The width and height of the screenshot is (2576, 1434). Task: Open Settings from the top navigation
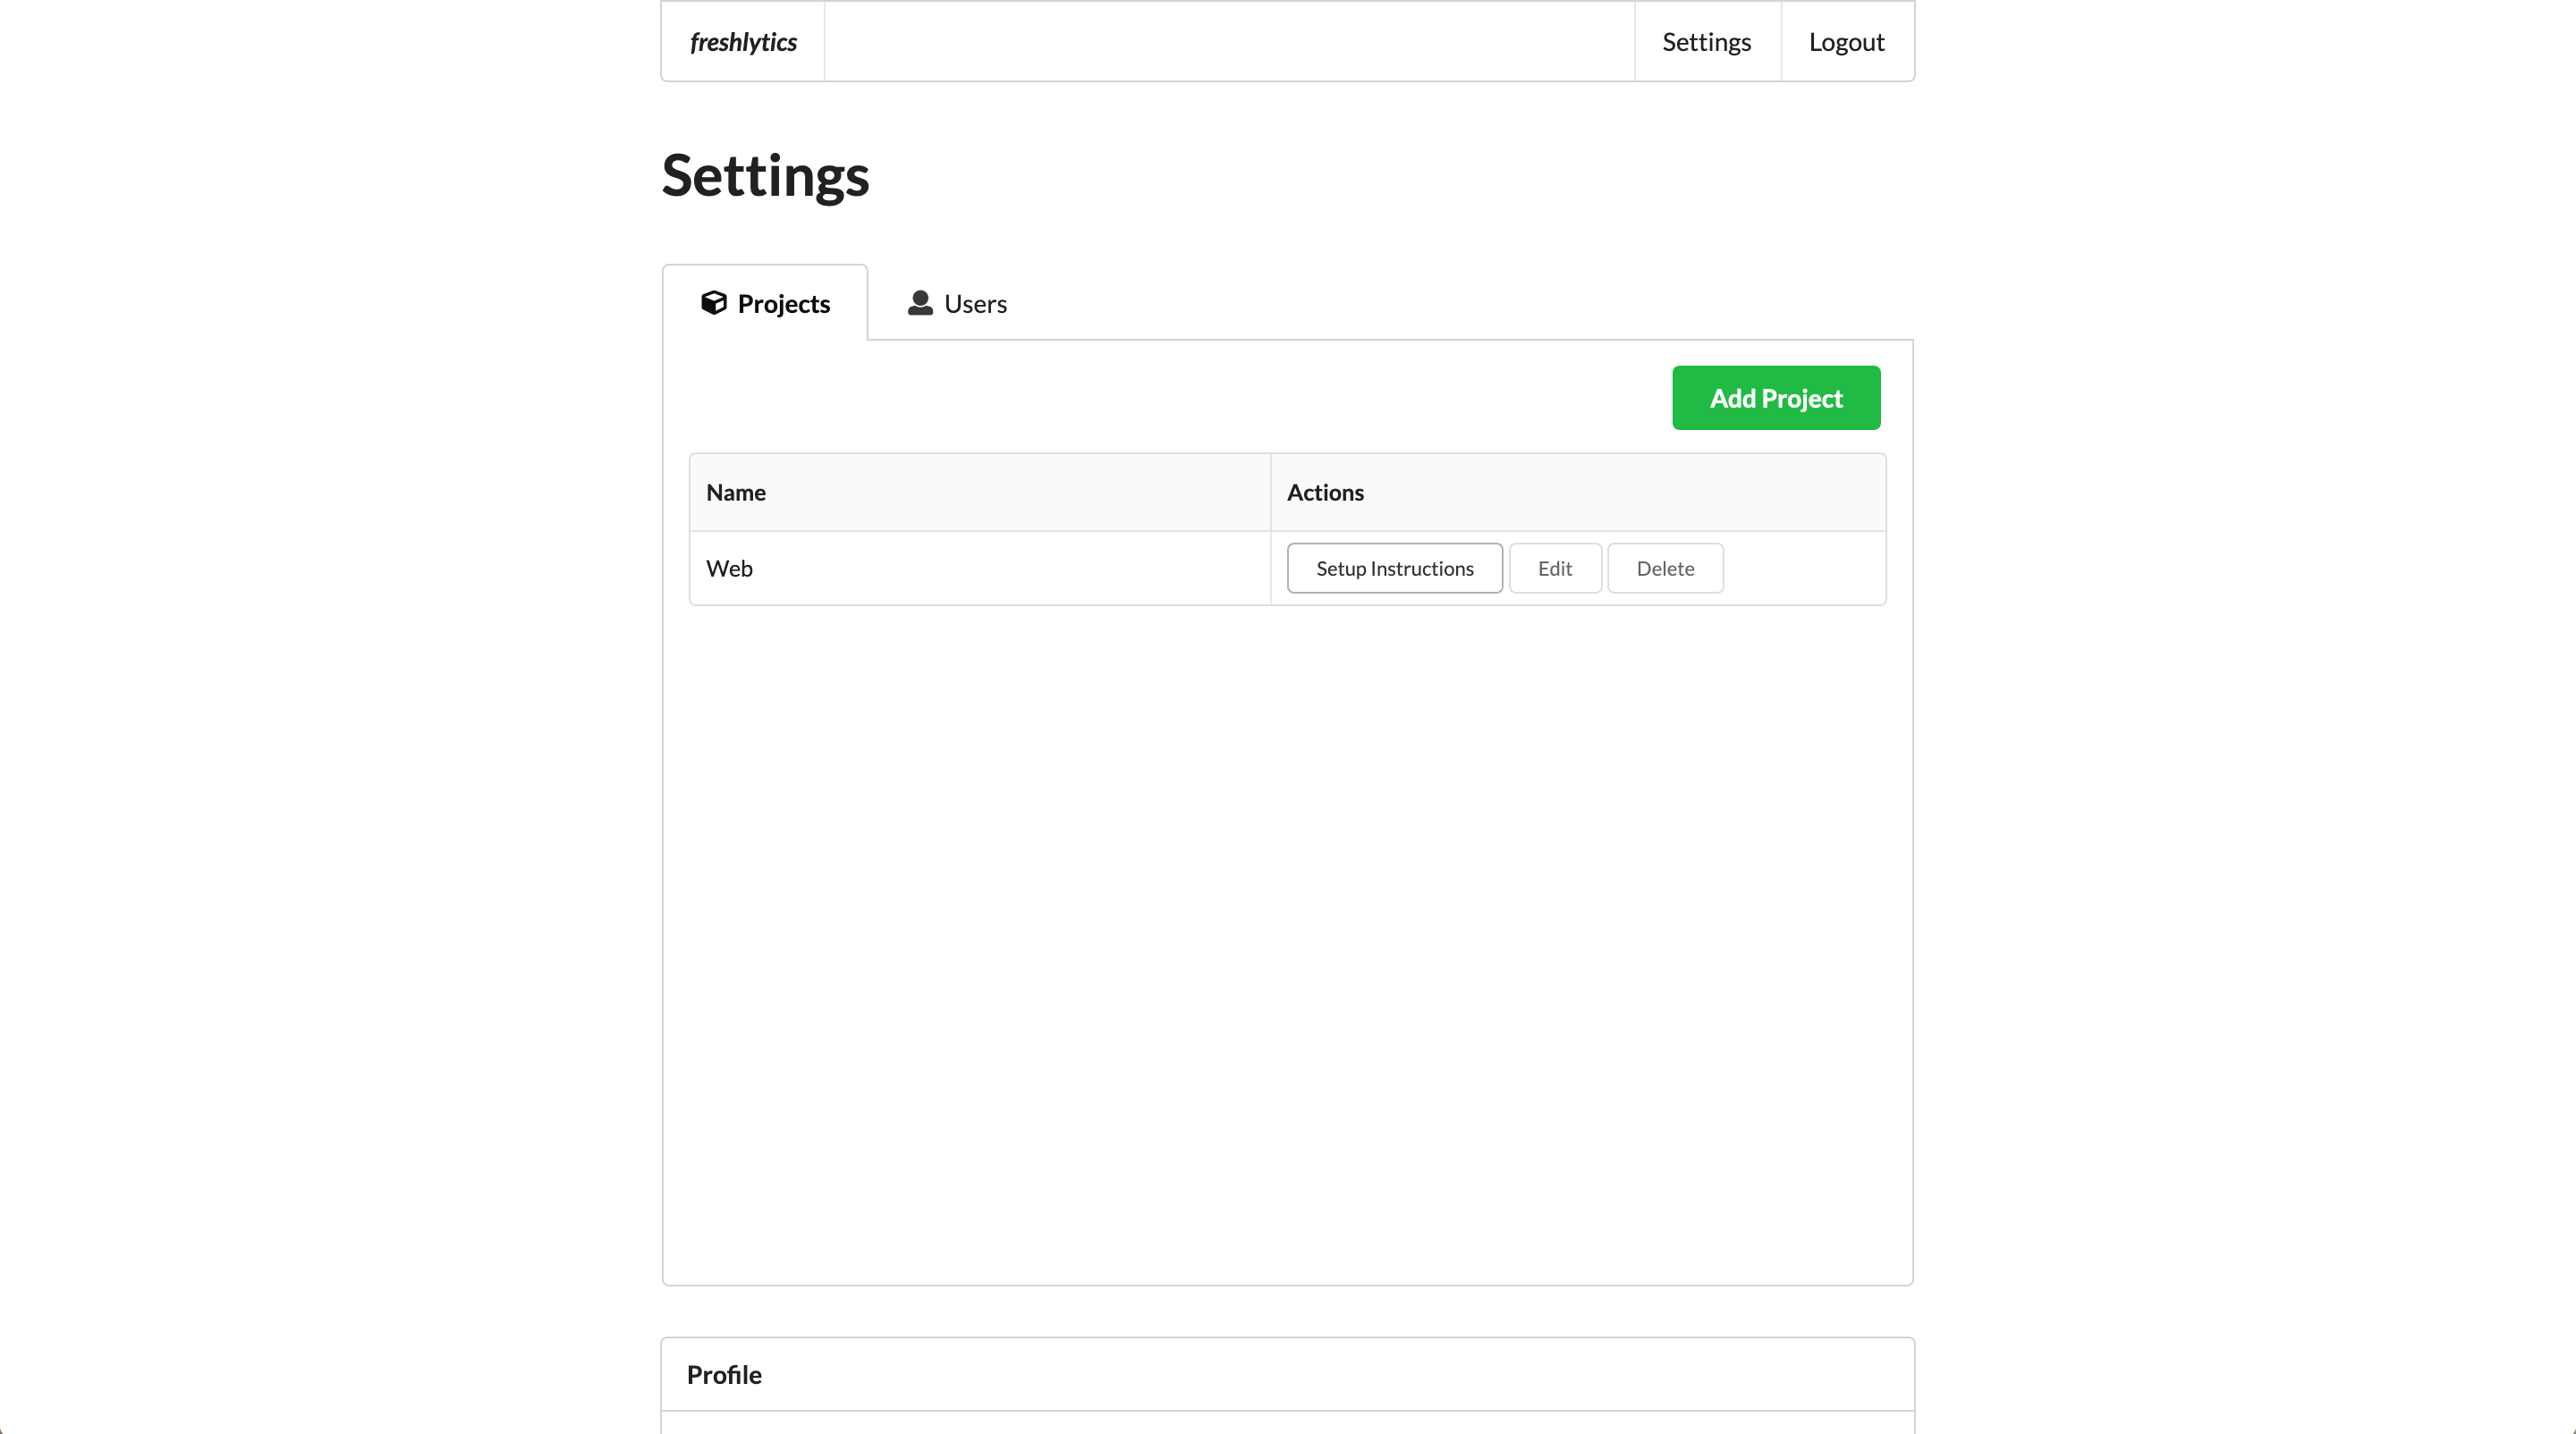[x=1706, y=41]
